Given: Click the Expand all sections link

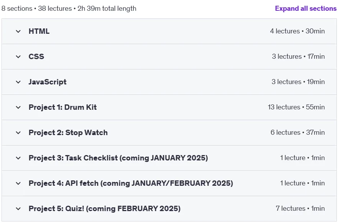Looking at the screenshot, I should coord(306,8).
